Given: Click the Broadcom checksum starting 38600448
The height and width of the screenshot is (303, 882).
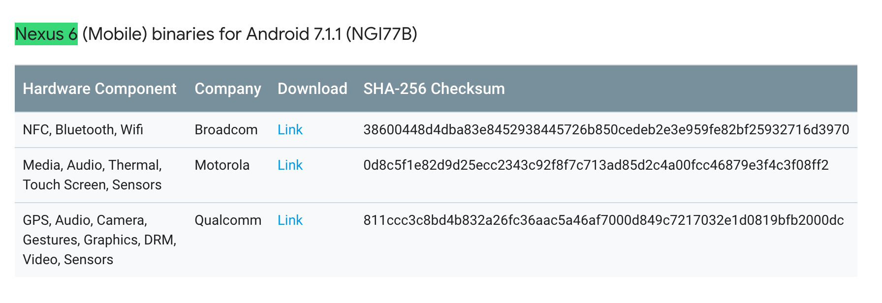Looking at the screenshot, I should point(606,129).
